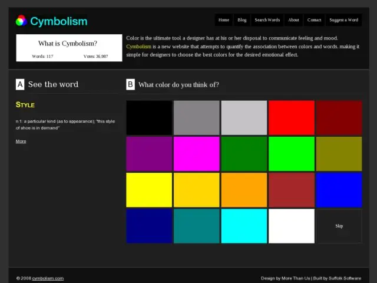Viewport: 377px width, 283px height.
Task: Select the bright blue swatch
Action: click(339, 190)
